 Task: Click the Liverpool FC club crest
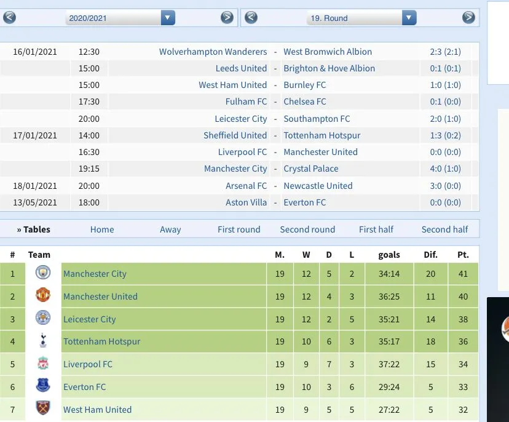tap(42, 364)
